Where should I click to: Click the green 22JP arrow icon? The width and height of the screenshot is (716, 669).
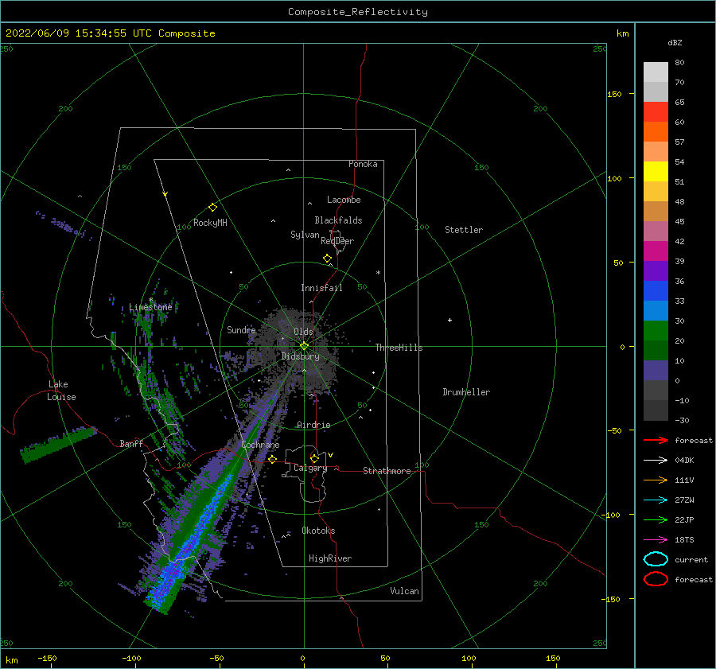[x=656, y=519]
